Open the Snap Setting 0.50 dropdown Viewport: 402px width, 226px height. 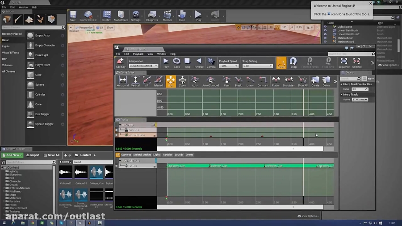pyautogui.click(x=257, y=66)
